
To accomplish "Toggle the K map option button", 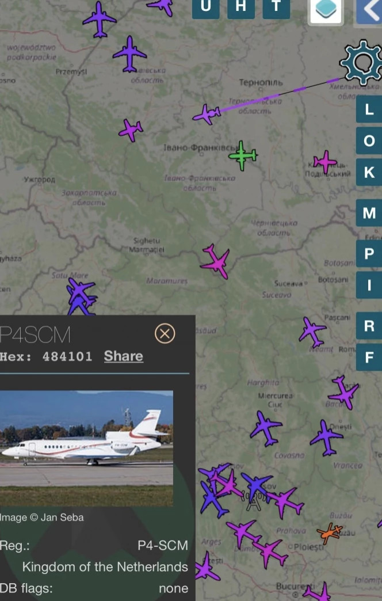I will tap(369, 172).
